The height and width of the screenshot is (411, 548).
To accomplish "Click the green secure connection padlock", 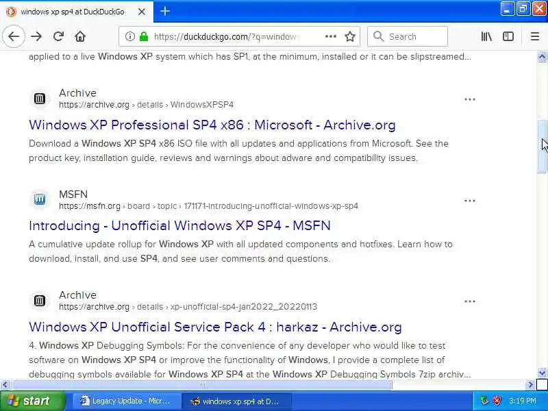I will (144, 36).
